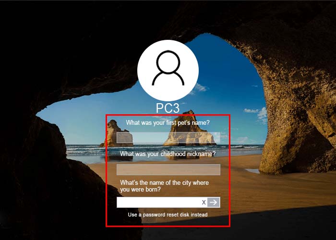This screenshot has height=240, width=336.
Task: Click the 'What was your first pet's name?' question
Action: point(168,123)
